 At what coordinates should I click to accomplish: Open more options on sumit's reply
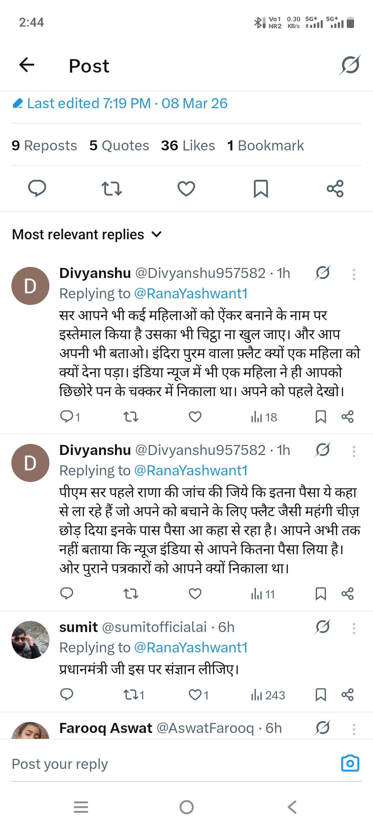354,628
